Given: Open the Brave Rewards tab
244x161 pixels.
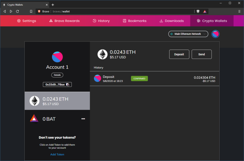Looking at the screenshot, I should [x=64, y=21].
